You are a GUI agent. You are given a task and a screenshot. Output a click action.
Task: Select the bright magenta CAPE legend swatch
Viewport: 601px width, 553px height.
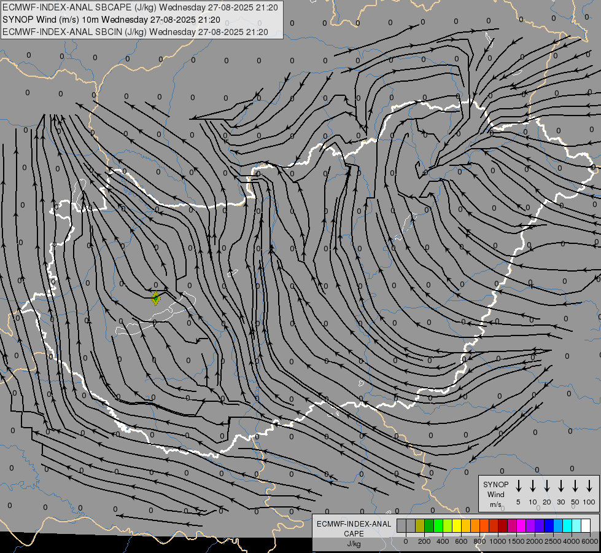click(x=521, y=525)
